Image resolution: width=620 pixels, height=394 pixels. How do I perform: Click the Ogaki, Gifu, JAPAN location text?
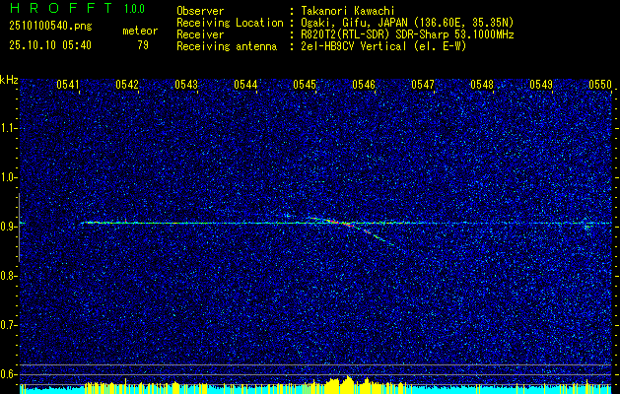(x=406, y=23)
